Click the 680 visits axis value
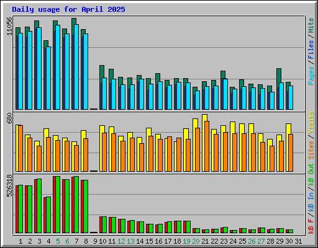This screenshot has height=248, width=318. tap(9, 118)
